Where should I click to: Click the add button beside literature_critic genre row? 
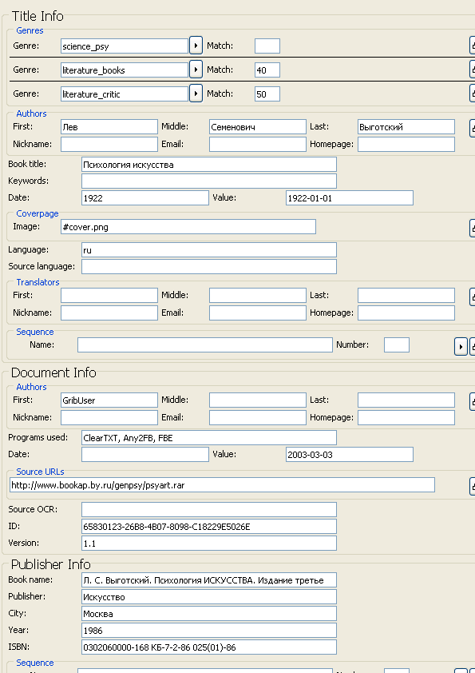tap(473, 94)
